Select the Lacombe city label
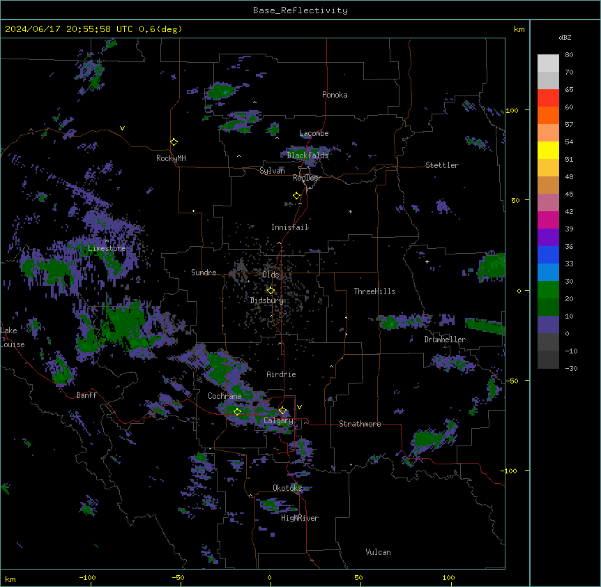601x587 pixels. (314, 133)
